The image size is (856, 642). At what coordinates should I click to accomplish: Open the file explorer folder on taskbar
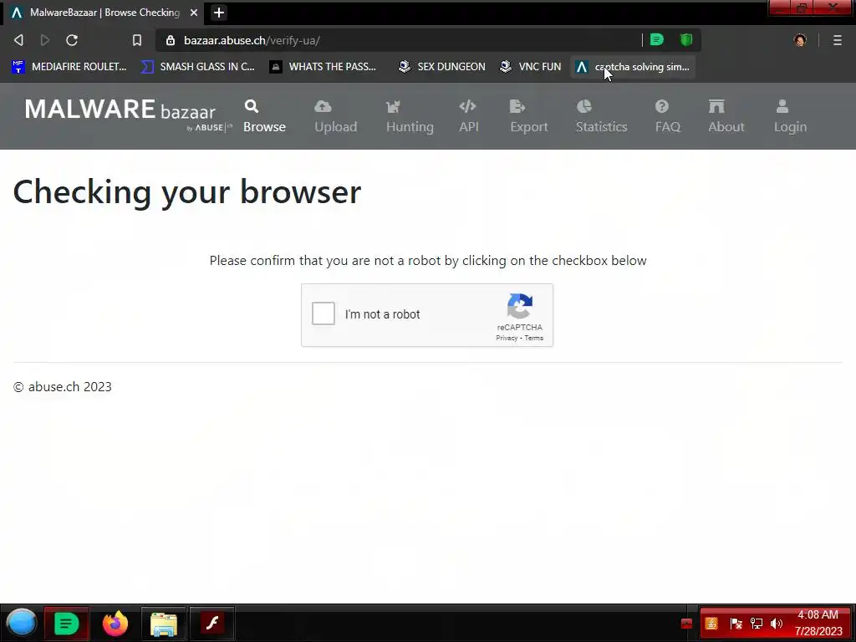pos(164,624)
